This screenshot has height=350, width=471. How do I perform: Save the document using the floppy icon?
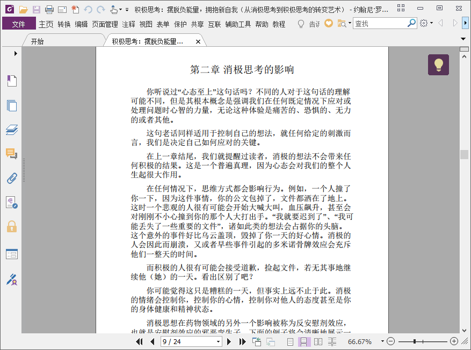tap(37, 10)
